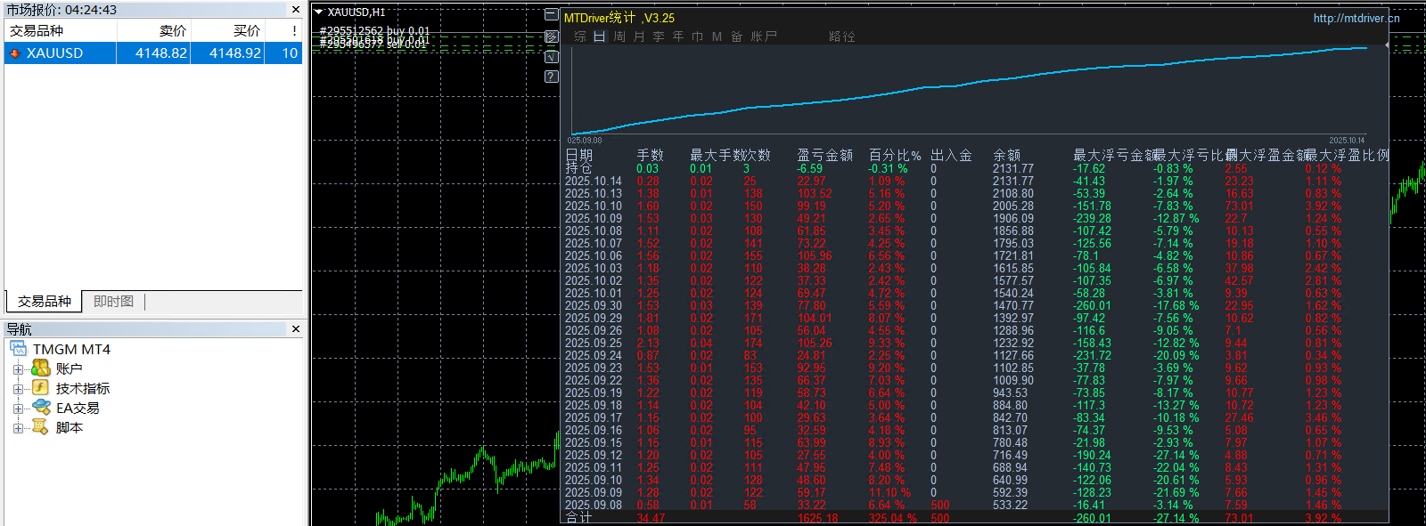Select the 综 summary tab in MTDriver
Screen dimensions: 1426x526
pos(580,36)
